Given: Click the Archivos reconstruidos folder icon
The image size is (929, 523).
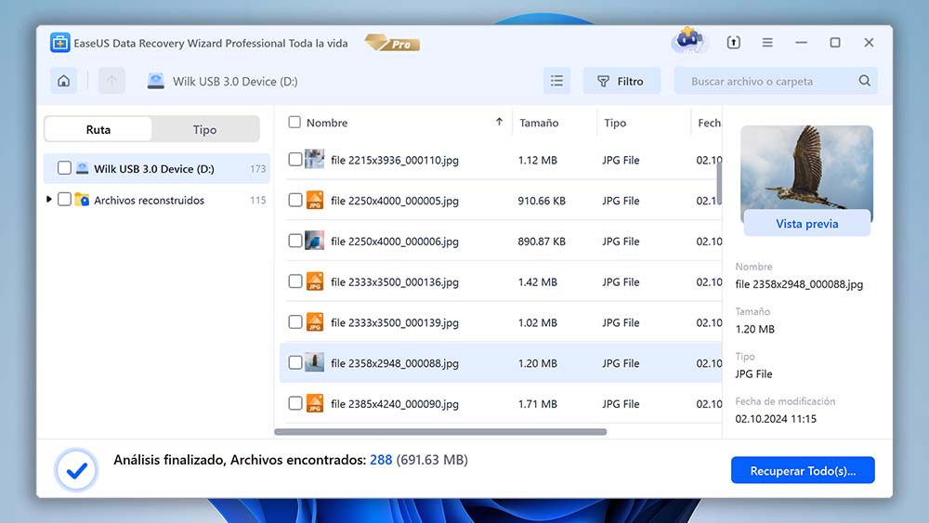Looking at the screenshot, I should point(82,200).
